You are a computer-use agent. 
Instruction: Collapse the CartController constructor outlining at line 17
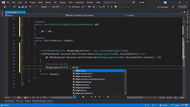tap(21, 25)
